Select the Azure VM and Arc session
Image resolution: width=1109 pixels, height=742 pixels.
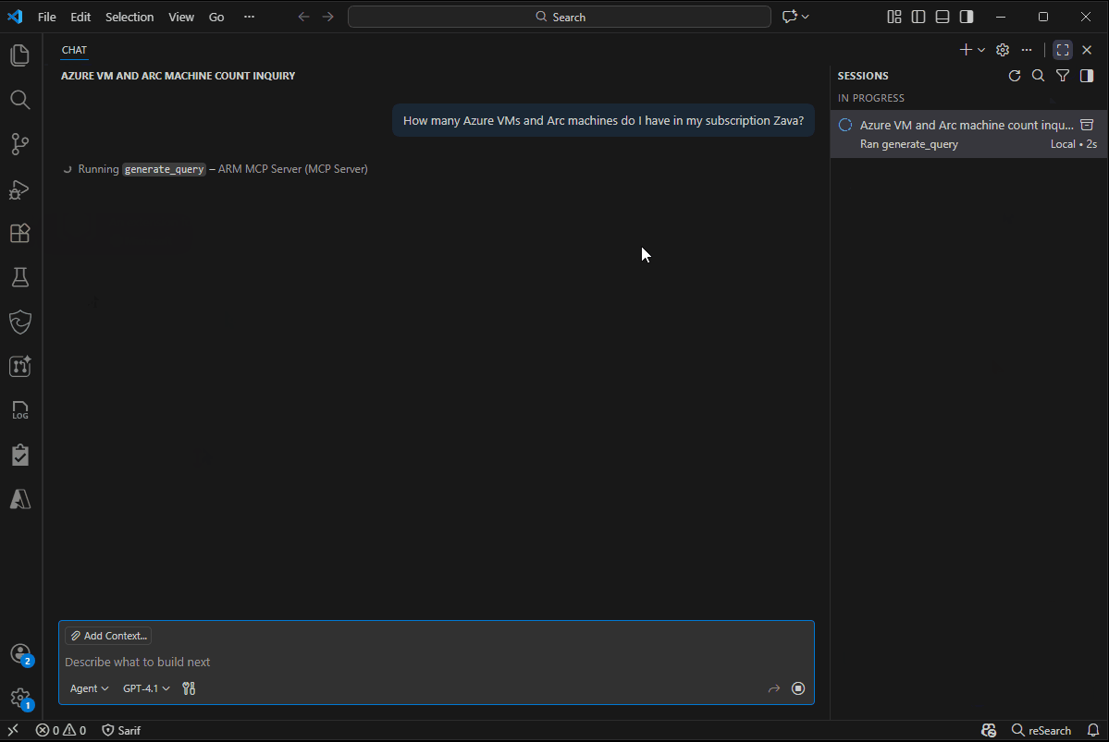point(969,134)
